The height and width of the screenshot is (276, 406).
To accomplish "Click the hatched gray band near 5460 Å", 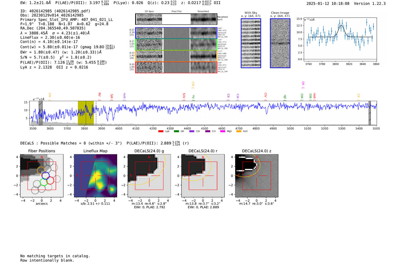I will 369,113.
